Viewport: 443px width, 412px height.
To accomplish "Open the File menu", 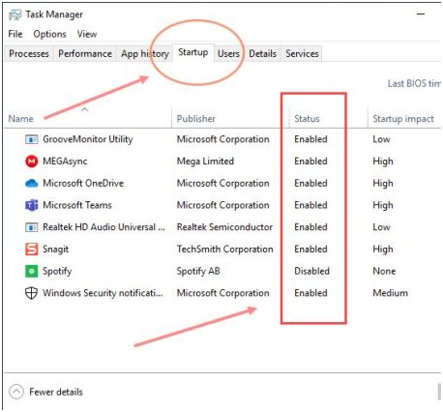I will coord(15,34).
